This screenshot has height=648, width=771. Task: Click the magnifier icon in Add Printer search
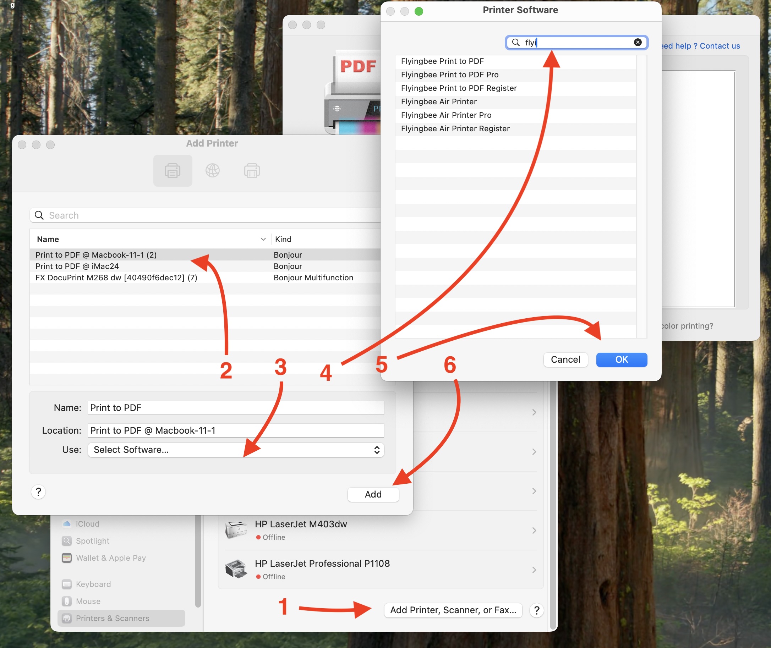tap(39, 215)
